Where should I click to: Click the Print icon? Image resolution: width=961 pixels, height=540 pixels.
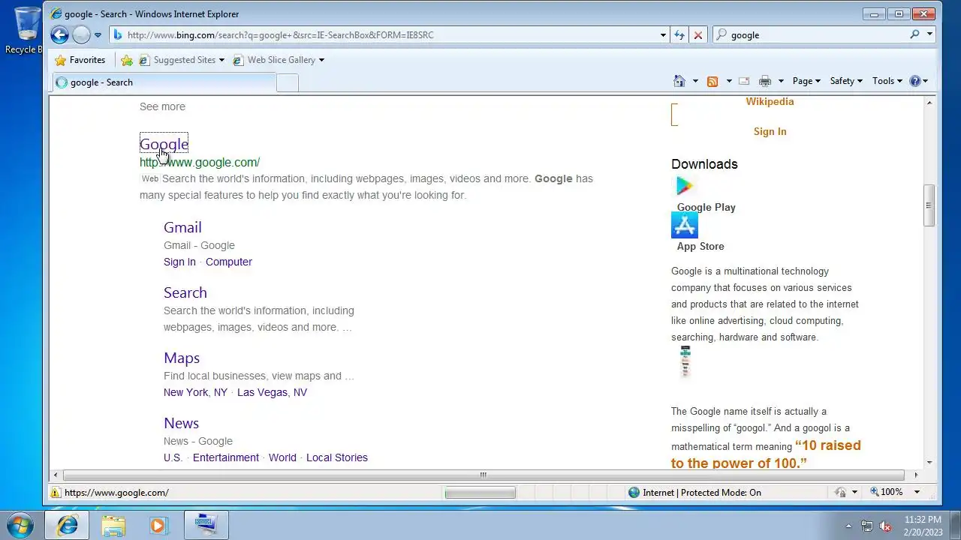pyautogui.click(x=765, y=81)
